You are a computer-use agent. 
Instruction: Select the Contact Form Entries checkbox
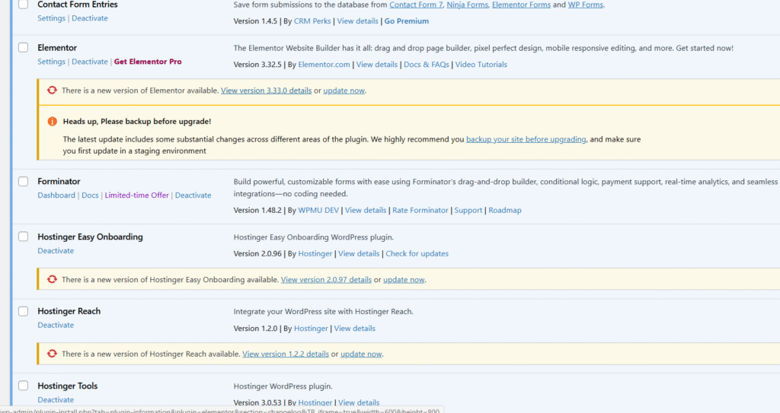[23, 5]
